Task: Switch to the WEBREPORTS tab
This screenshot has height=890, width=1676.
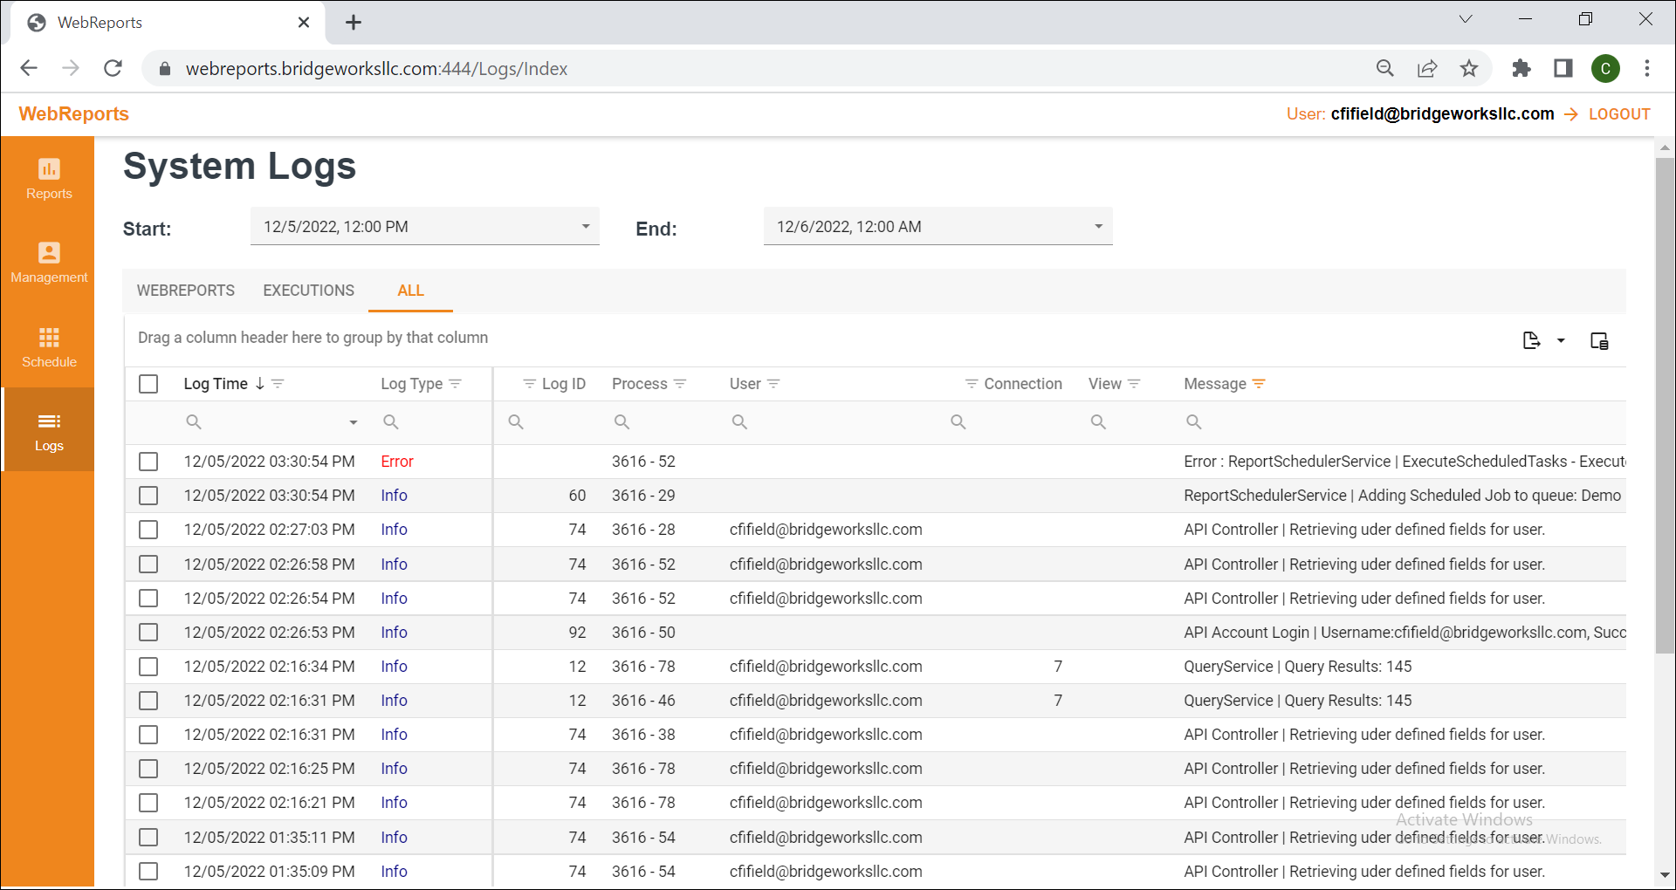Action: (185, 291)
